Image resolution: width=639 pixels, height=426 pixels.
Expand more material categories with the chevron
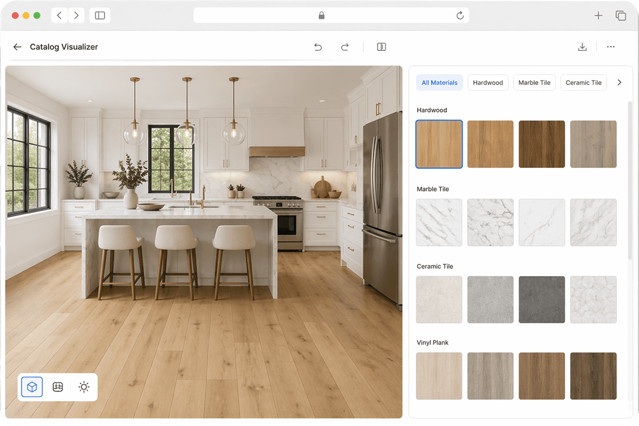(619, 82)
